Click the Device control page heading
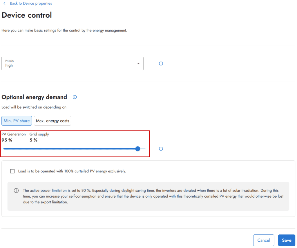The height and width of the screenshot is (248, 297). [x=27, y=15]
